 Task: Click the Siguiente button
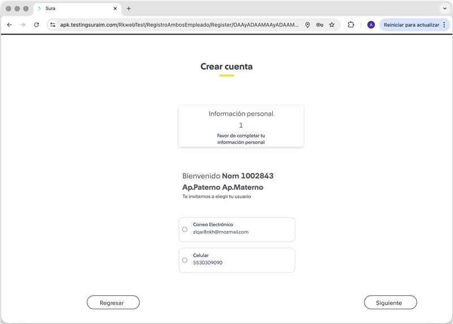tap(390, 303)
